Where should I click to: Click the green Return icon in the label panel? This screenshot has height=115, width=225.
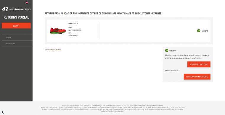167,51
